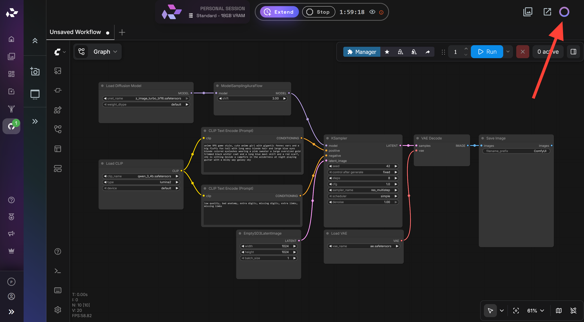The width and height of the screenshot is (584, 322).
Task: Click the crown upgrade icon
Action: pos(11,251)
